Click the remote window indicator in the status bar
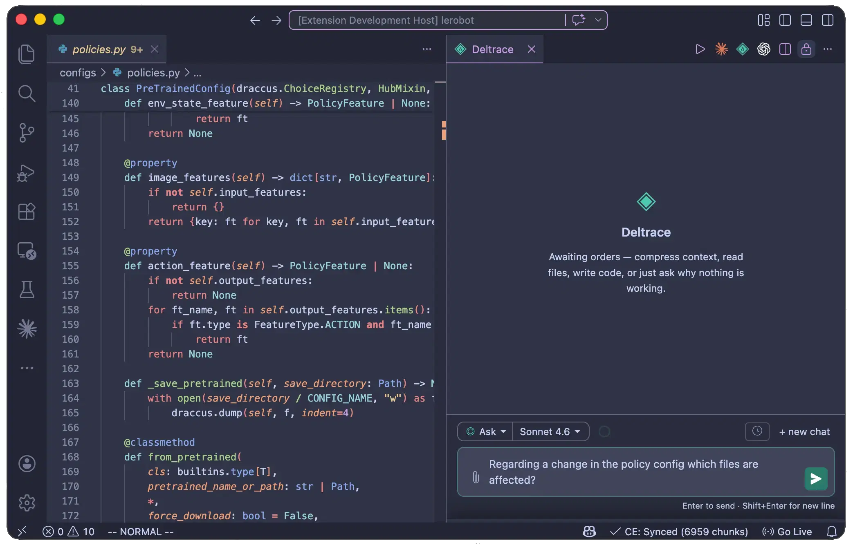The width and height of the screenshot is (853, 545). point(22,531)
